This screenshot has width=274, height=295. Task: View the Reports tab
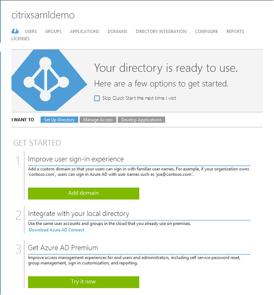(x=235, y=32)
